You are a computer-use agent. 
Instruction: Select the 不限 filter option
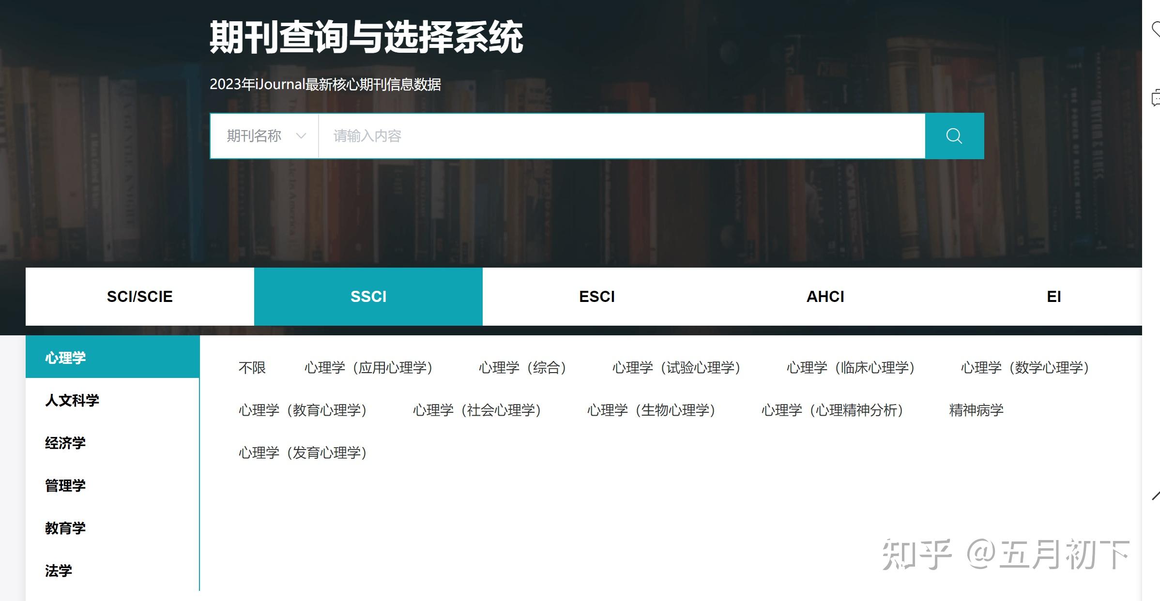pyautogui.click(x=252, y=368)
